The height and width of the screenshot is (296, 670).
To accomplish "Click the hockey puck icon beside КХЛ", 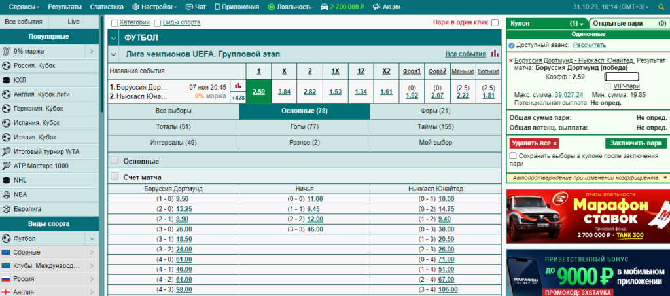I will click(6, 80).
